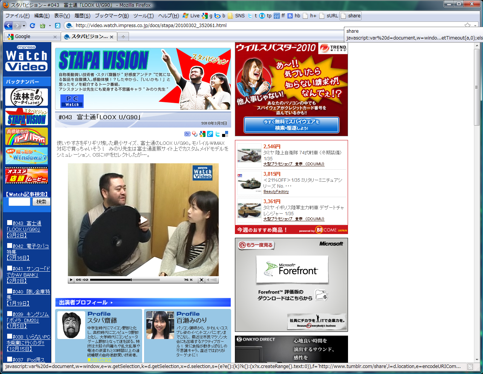Close the スタパビジョン tab
483x374 pixels.
(x=112, y=37)
